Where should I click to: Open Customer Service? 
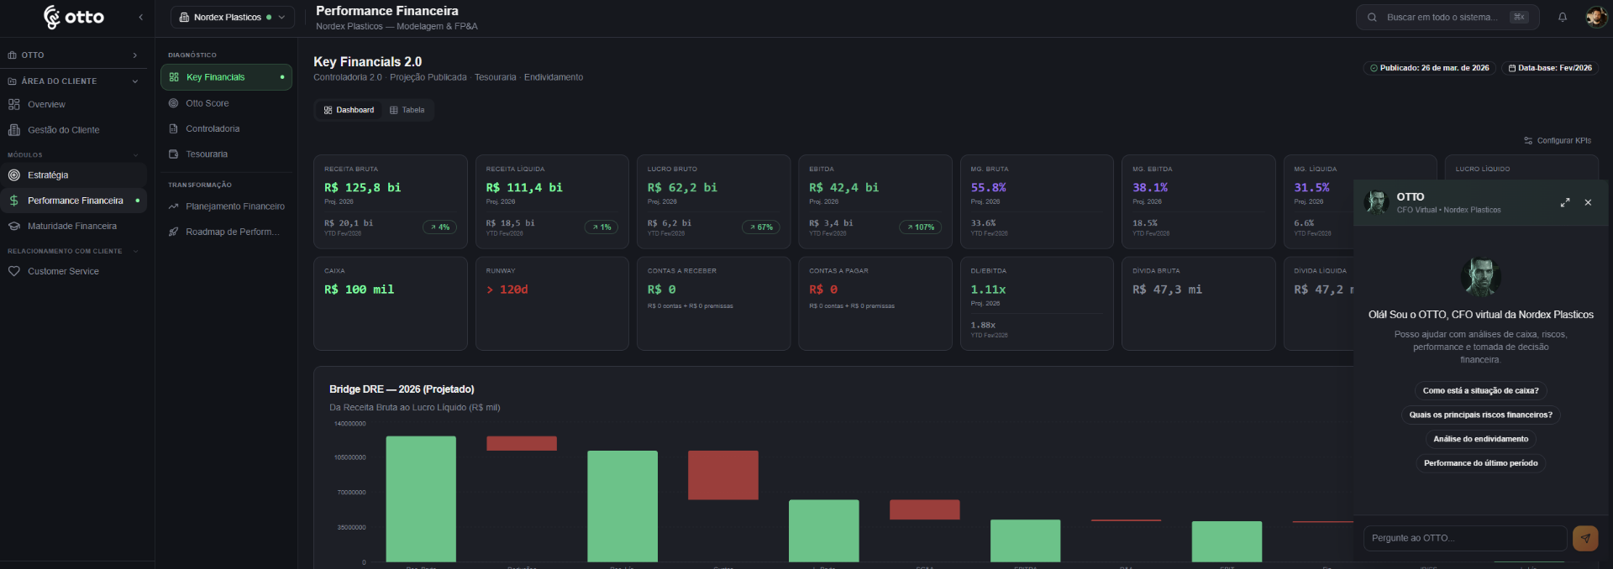(x=63, y=272)
